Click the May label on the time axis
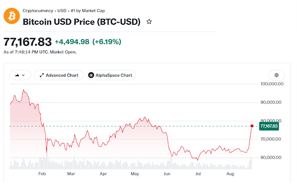This screenshot has width=297, height=183. (x=135, y=174)
